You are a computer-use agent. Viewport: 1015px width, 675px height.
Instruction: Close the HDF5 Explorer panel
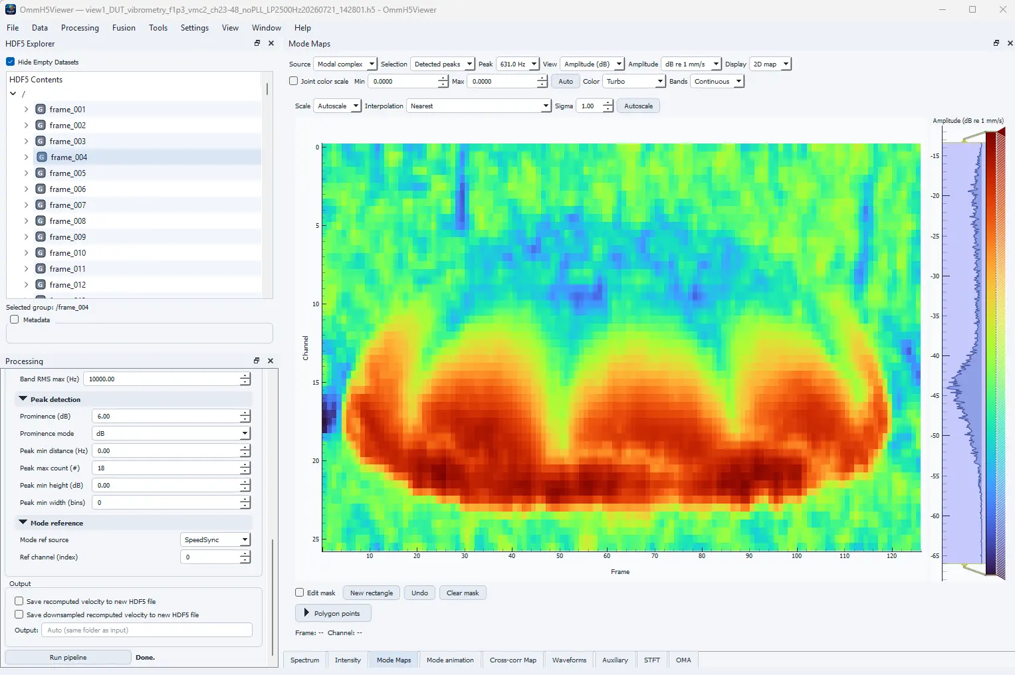[271, 43]
